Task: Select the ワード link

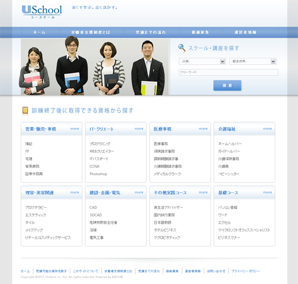Action: pyautogui.click(x=222, y=215)
